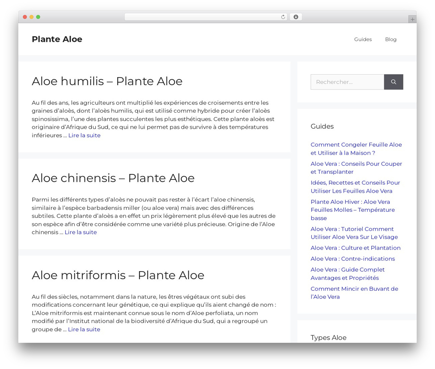Go to Plante Aloe site home
The height and width of the screenshot is (369, 435).
57,39
